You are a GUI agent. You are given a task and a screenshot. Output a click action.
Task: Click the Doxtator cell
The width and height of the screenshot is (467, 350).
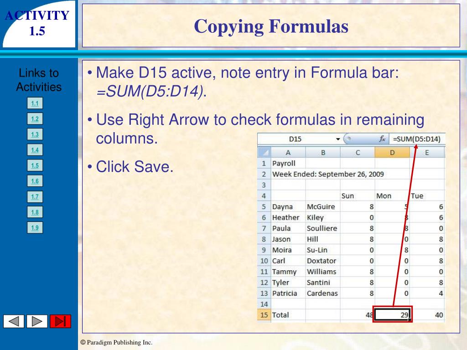pos(323,261)
